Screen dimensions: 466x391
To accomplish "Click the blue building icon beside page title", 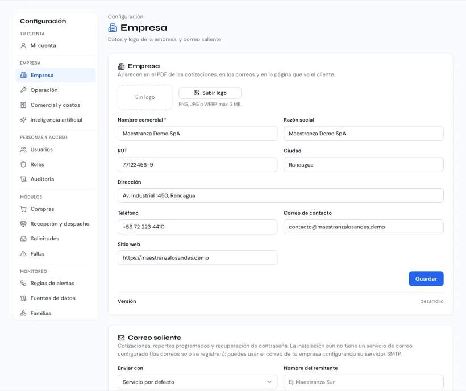I will click(113, 28).
